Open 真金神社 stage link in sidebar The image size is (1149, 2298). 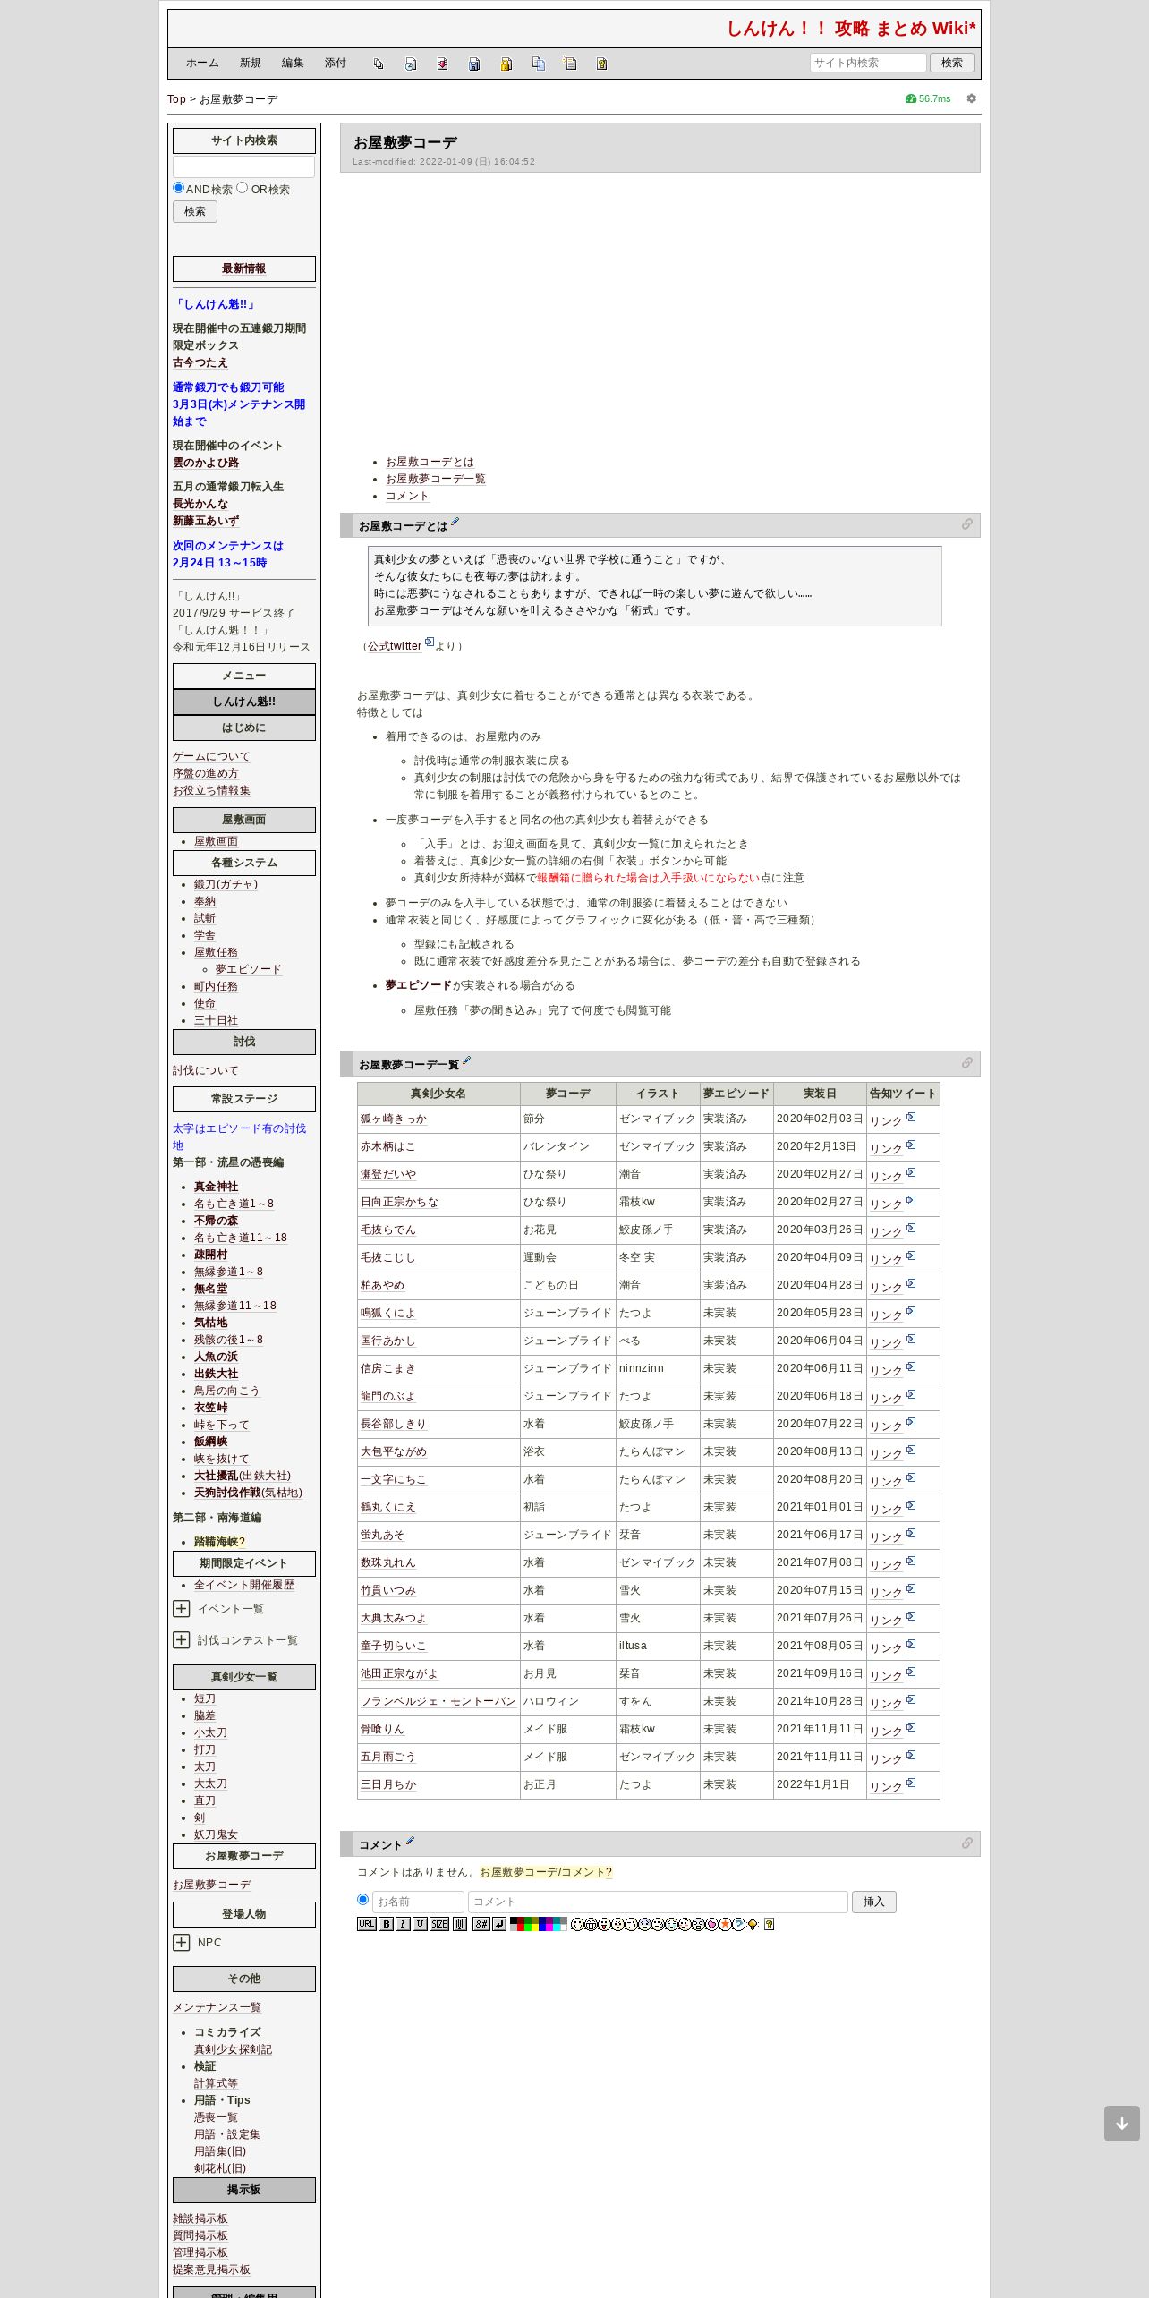click(216, 1187)
